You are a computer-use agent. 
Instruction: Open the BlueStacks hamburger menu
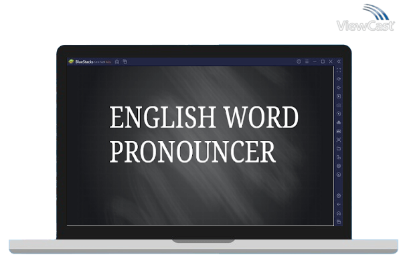pos(307,62)
